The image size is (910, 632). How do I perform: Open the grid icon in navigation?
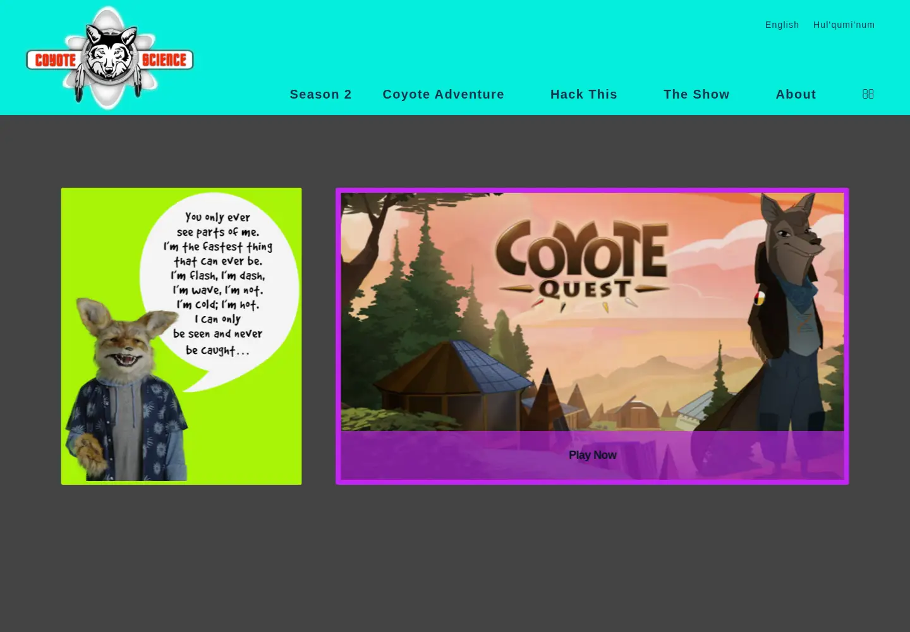click(x=868, y=94)
